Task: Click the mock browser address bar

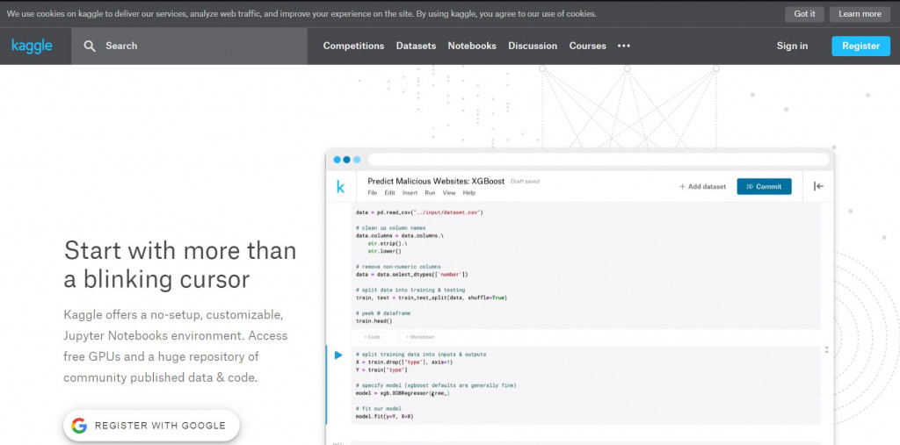Action: coord(599,160)
